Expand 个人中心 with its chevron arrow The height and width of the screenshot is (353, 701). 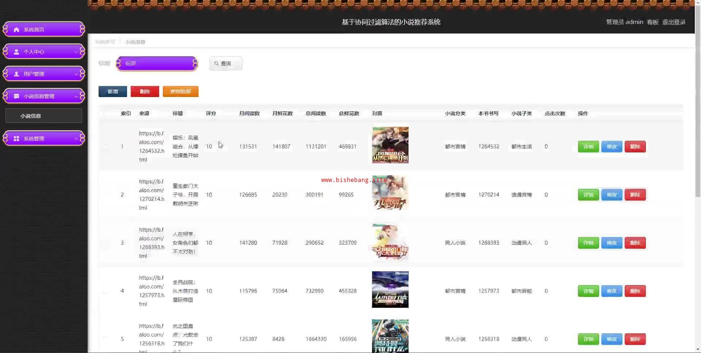click(x=76, y=52)
